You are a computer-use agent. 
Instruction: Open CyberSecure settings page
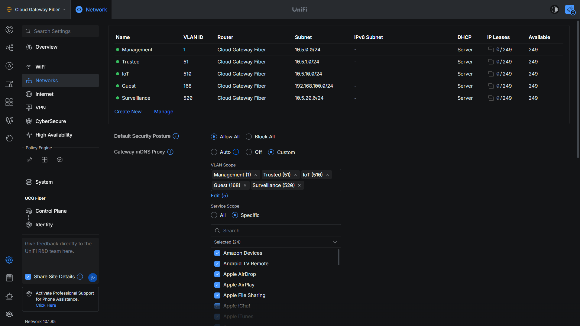pyautogui.click(x=60, y=121)
